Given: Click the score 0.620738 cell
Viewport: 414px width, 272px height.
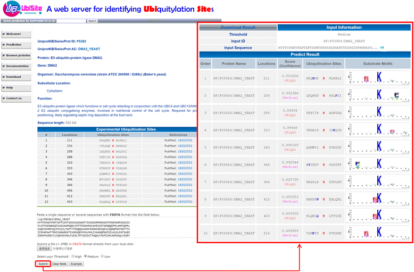Looking at the screenshot, I should point(290,182).
